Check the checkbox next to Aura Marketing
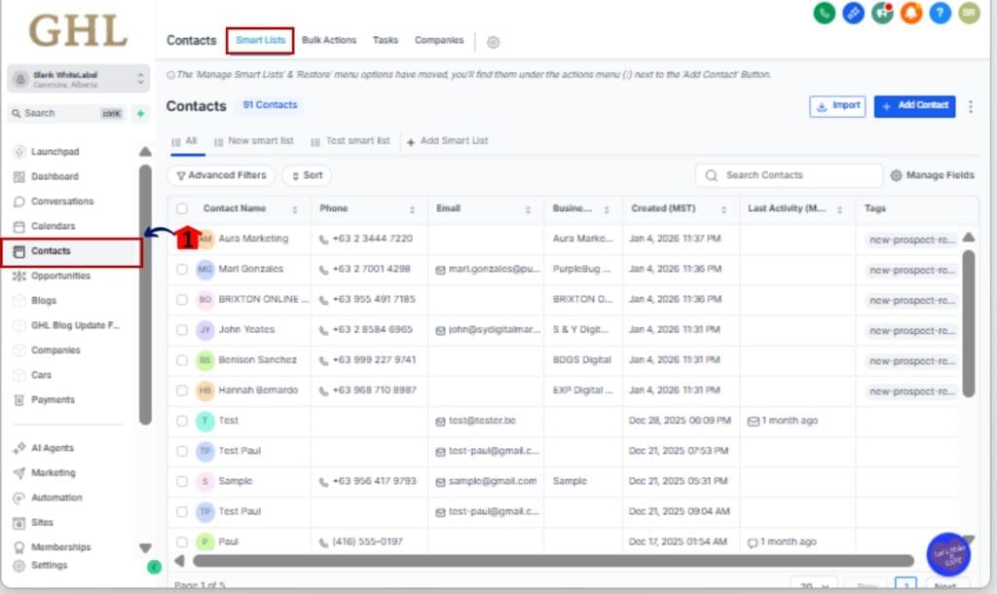 [183, 239]
